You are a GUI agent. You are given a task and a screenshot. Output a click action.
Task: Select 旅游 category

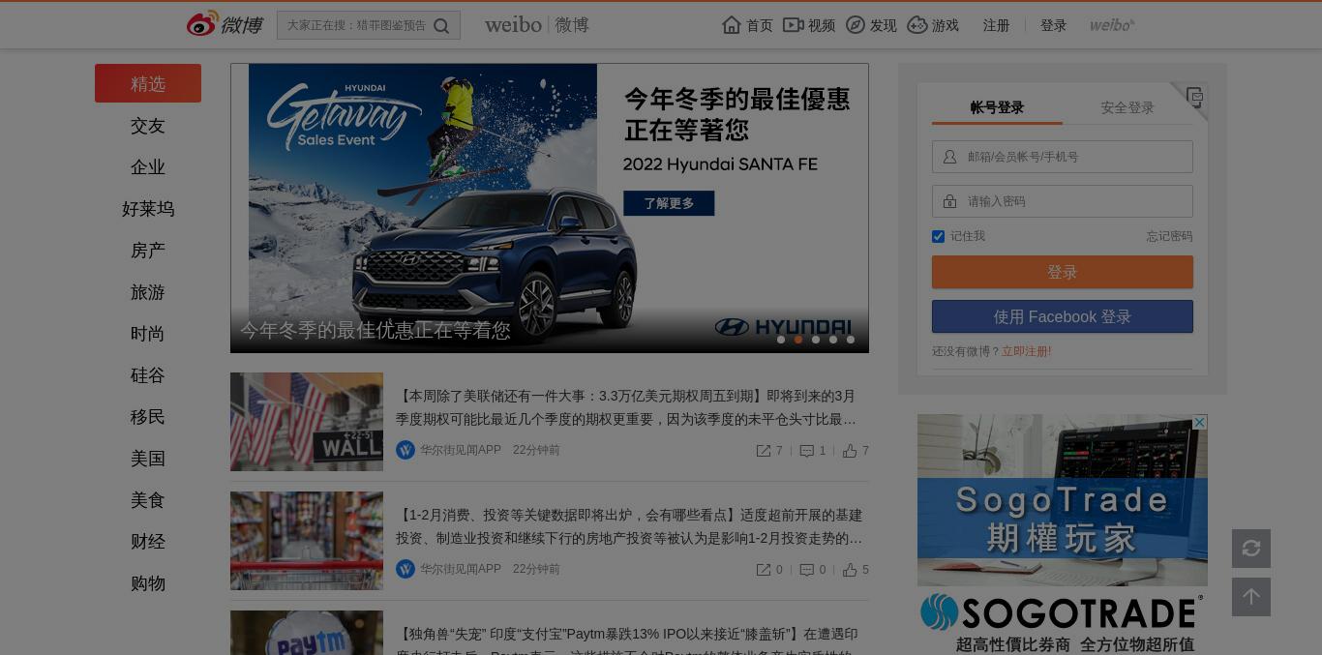click(148, 292)
